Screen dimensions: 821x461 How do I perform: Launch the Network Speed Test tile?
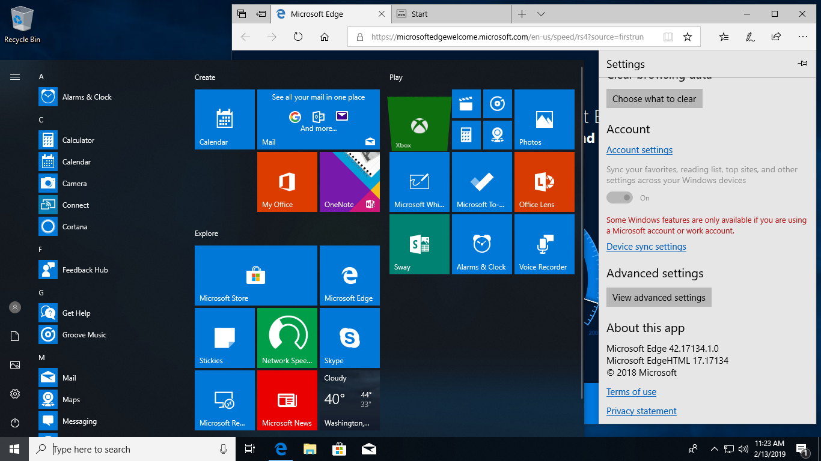click(x=287, y=338)
